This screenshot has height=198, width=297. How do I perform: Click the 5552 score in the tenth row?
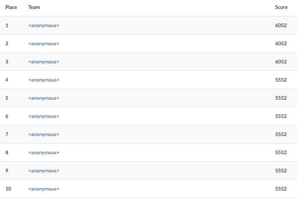tap(281, 189)
